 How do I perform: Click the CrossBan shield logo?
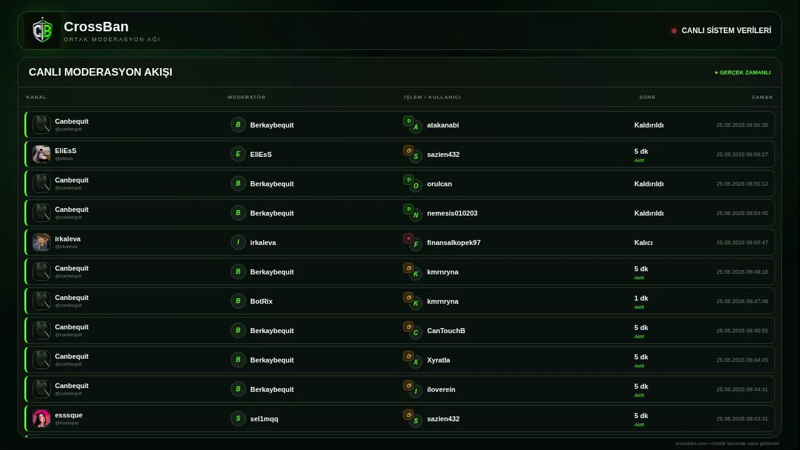[42, 31]
